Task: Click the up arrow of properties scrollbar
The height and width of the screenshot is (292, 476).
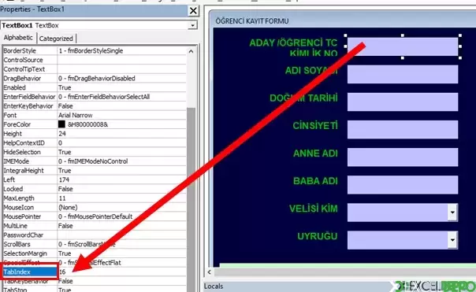Action: point(191,51)
